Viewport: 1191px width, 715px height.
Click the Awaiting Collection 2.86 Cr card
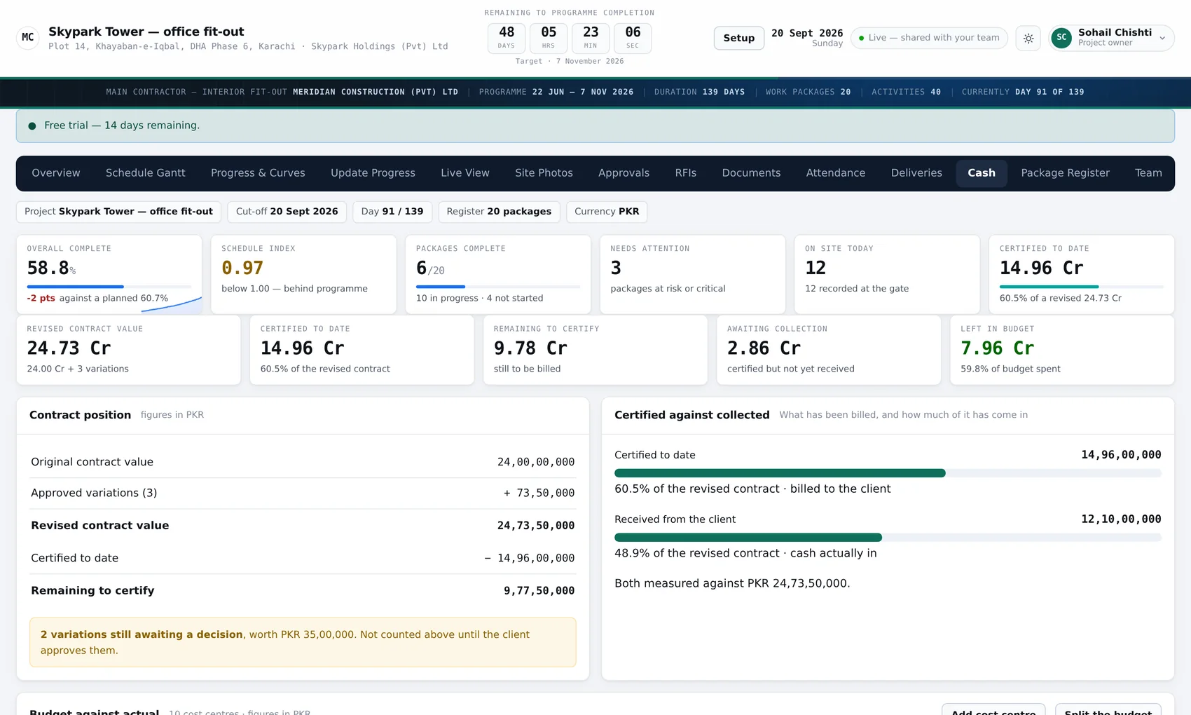point(828,350)
